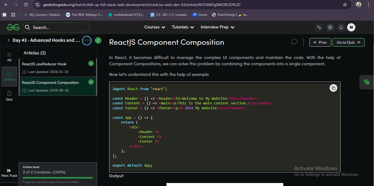374x186 pixels.
Task: Go back with browser back arrow
Action: tap(6, 5)
